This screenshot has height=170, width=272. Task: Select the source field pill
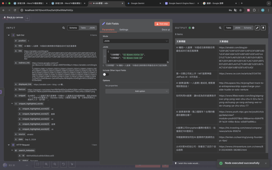20,134
